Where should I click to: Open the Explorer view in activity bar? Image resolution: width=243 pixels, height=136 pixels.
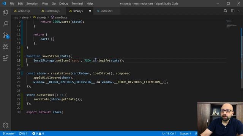[x=5, y=12]
